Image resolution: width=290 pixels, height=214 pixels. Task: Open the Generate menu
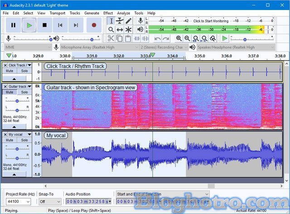[92, 13]
